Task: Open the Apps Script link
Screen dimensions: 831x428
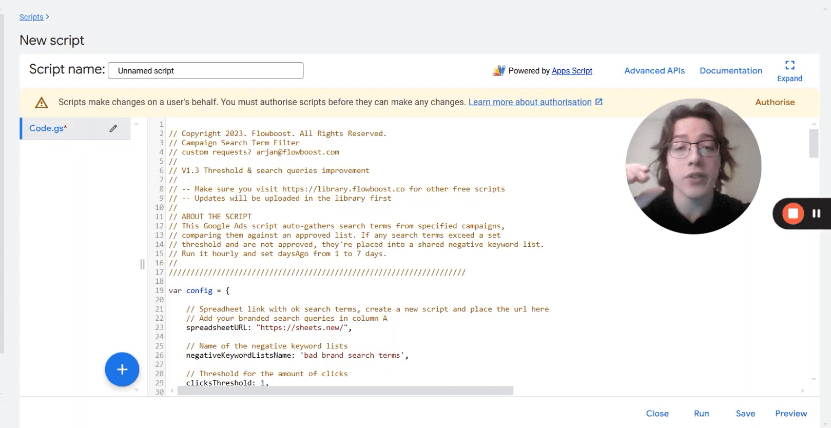Action: (x=572, y=71)
